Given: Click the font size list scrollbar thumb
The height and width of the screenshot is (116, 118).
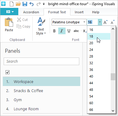Looking at the screenshot, I should (x=113, y=77).
